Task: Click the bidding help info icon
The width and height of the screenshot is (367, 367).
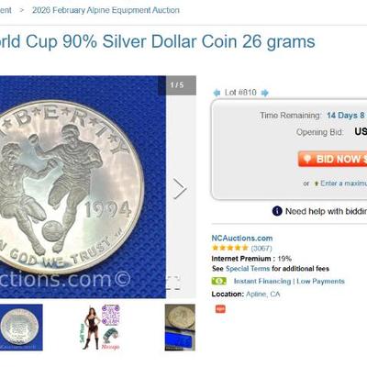Action: click(x=277, y=211)
